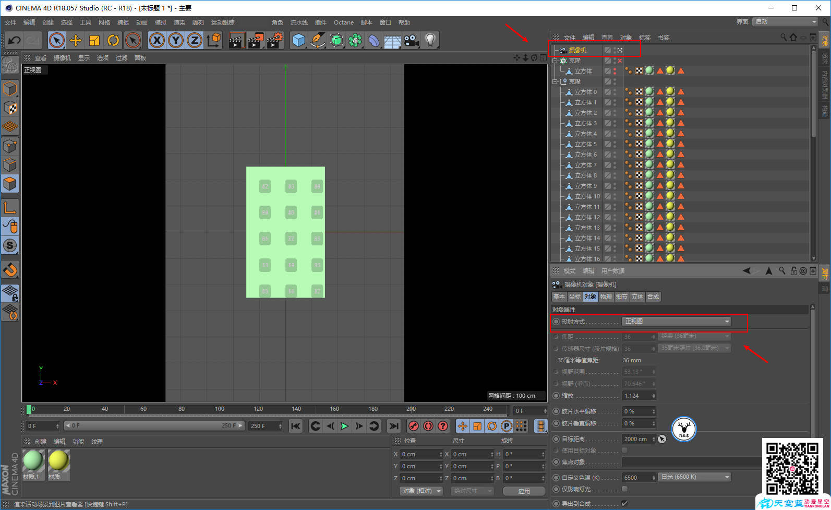
Task: Click the 应用 apply button
Action: pyautogui.click(x=524, y=491)
